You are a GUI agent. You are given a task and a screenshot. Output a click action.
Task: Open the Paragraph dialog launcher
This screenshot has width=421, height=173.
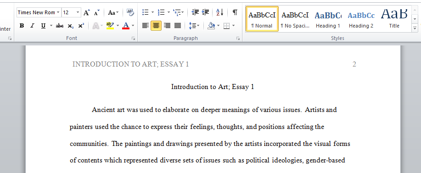[x=238, y=39]
